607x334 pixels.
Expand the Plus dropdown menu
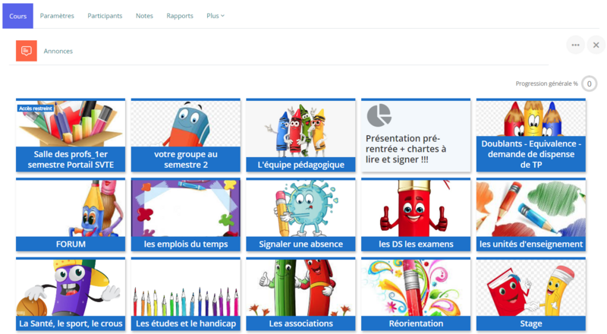(215, 16)
